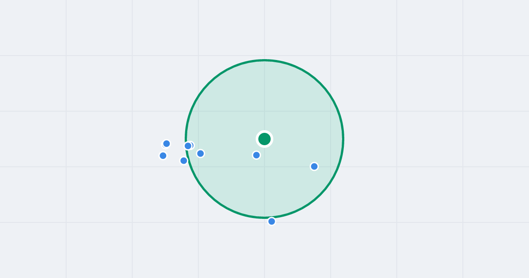Select the blue dot just below the circle's bottom edge
This screenshot has height=278, width=529.
tap(272, 222)
